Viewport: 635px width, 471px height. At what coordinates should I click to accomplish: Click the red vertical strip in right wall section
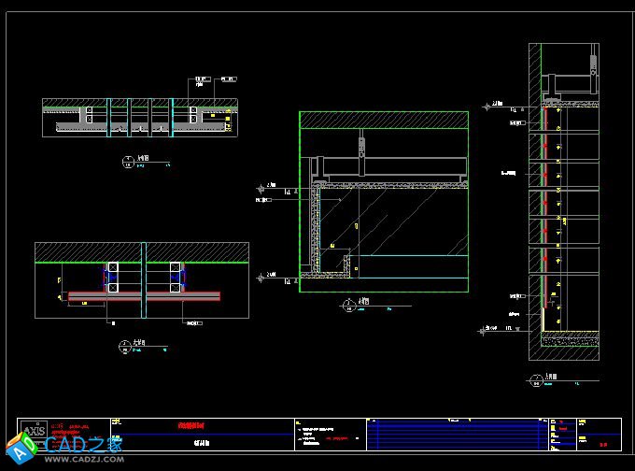pos(542,206)
